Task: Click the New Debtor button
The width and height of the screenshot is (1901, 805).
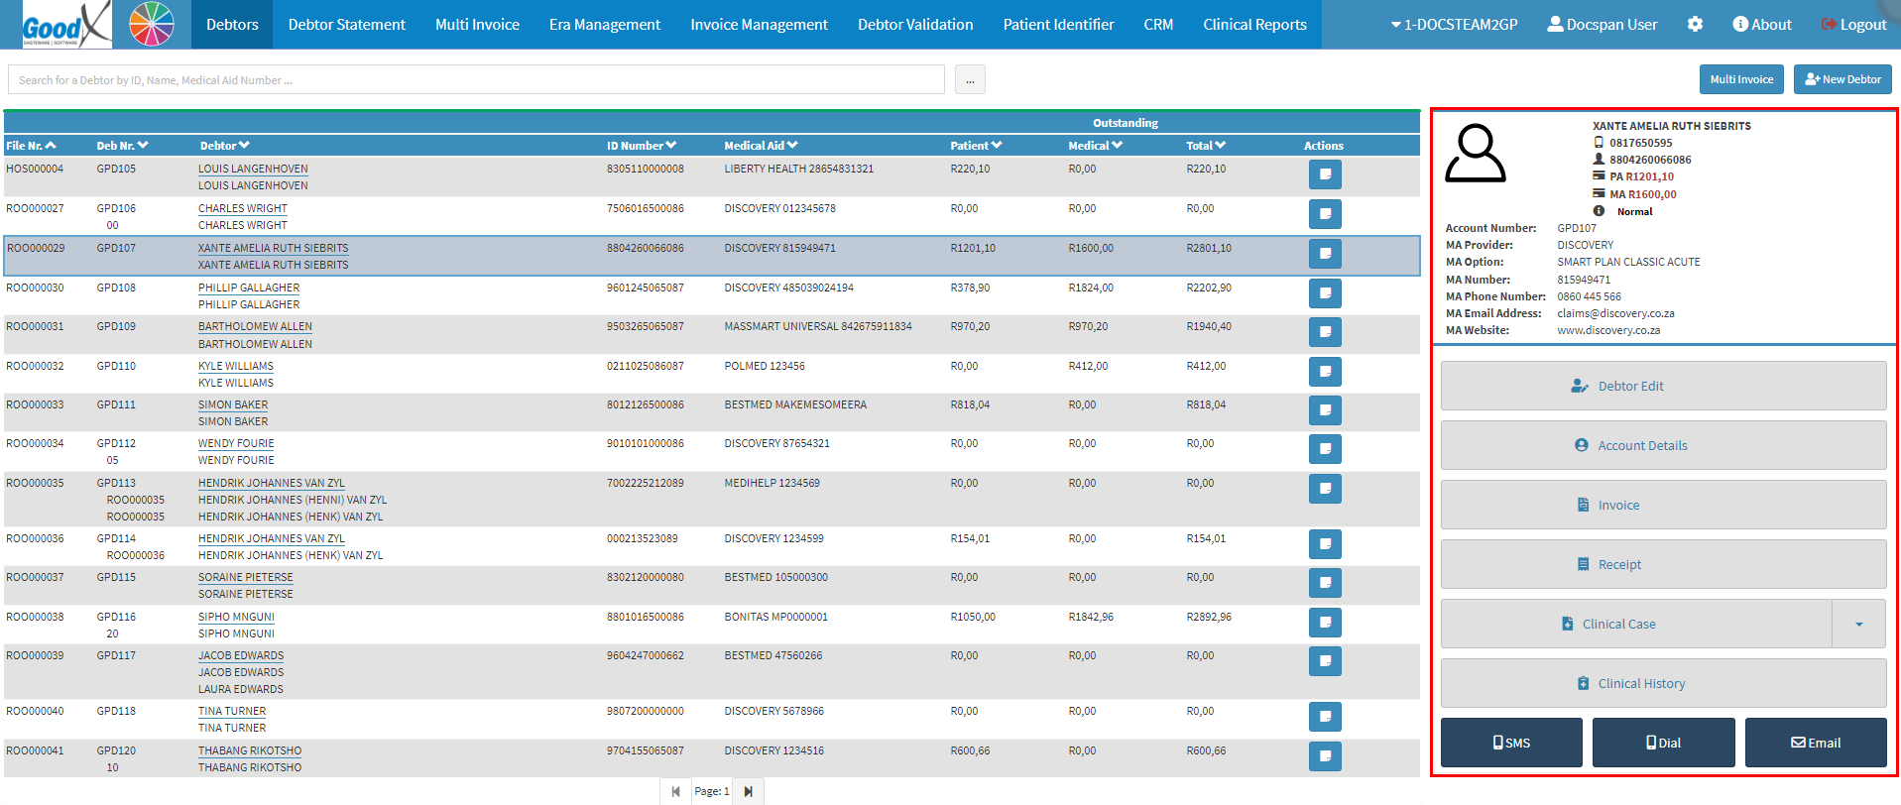Action: [x=1842, y=79]
